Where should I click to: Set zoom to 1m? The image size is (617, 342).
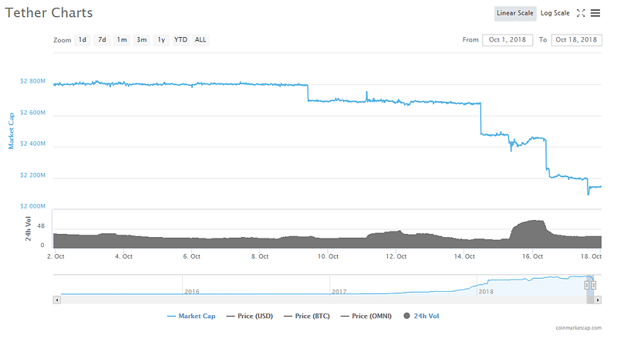pos(122,40)
